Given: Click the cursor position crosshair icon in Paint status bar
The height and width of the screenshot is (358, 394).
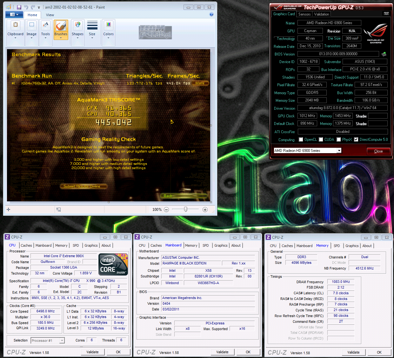Looking at the screenshot, I should [9, 209].
